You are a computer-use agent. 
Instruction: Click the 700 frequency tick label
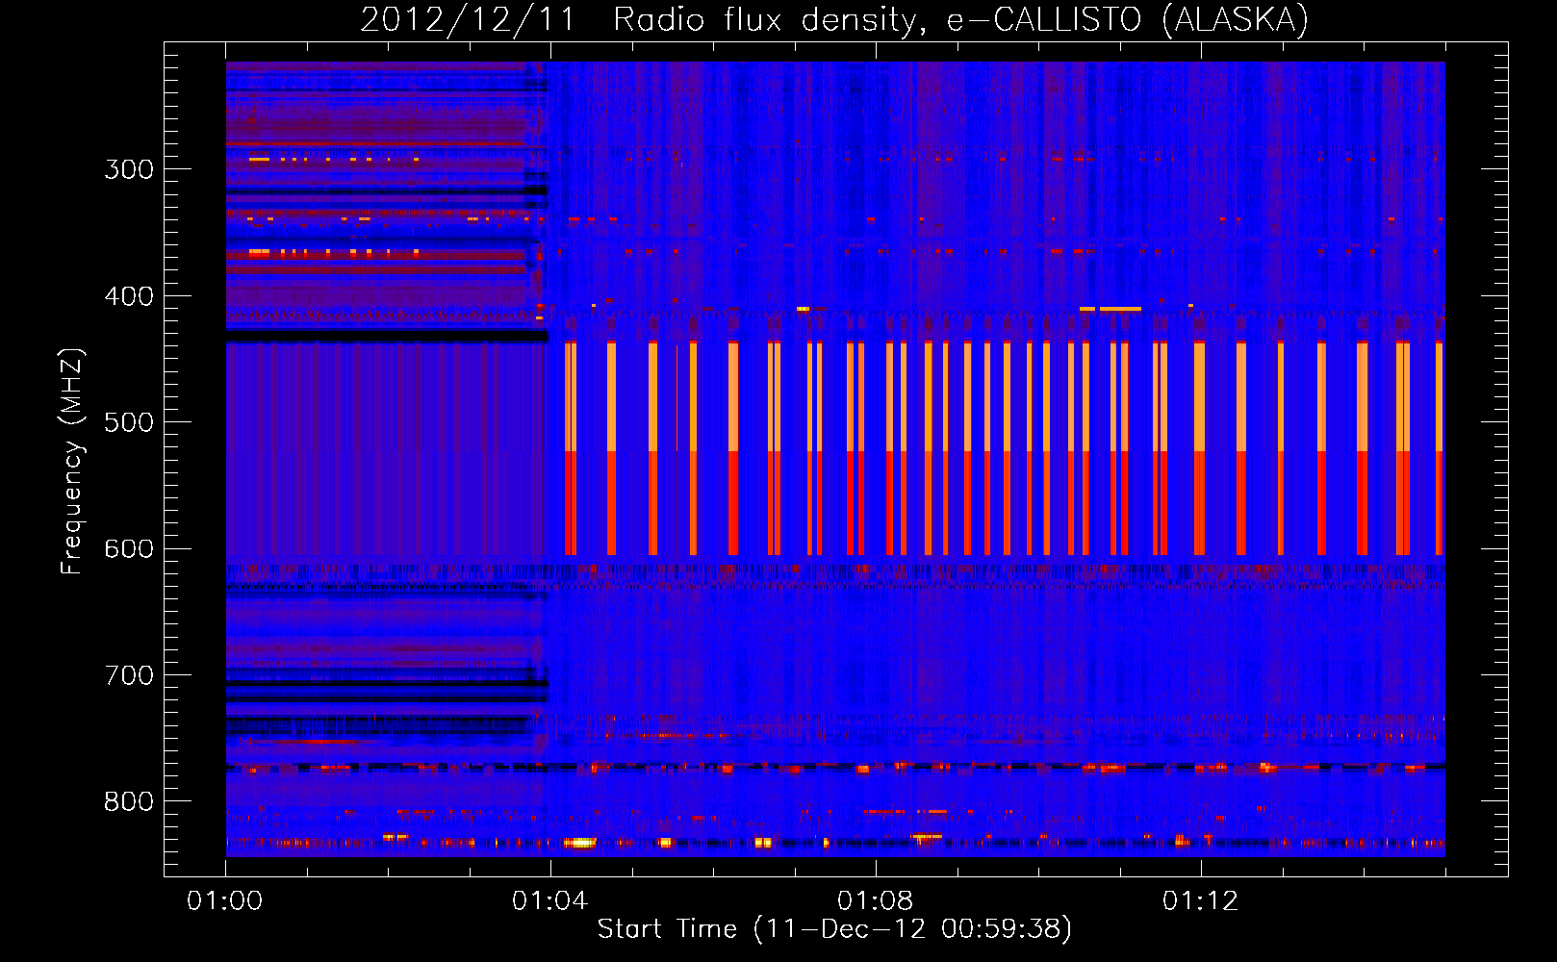(129, 675)
